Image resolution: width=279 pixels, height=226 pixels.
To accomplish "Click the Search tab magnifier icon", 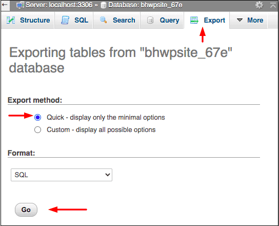I will click(104, 20).
